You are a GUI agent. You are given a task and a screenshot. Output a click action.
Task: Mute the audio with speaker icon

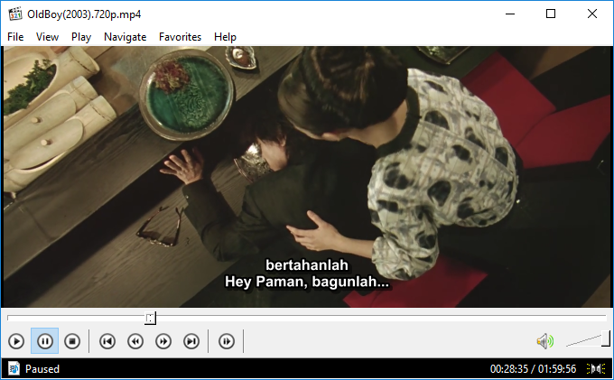tap(545, 341)
